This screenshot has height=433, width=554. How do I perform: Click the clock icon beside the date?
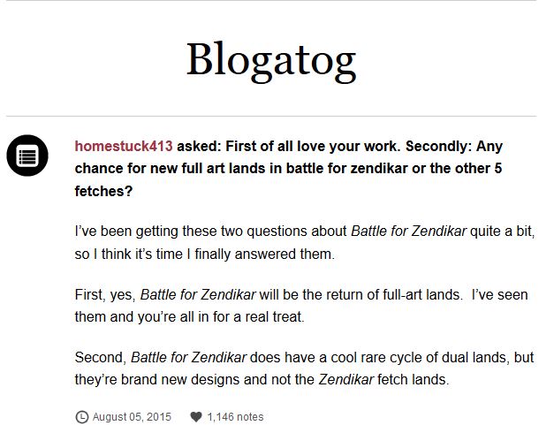pyautogui.click(x=82, y=417)
